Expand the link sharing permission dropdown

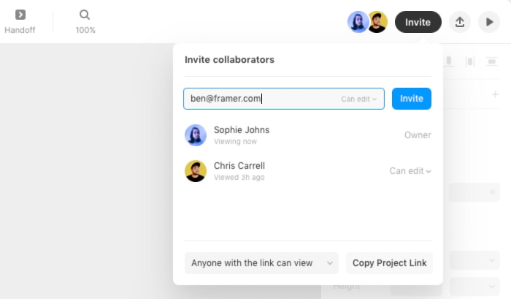pos(261,263)
